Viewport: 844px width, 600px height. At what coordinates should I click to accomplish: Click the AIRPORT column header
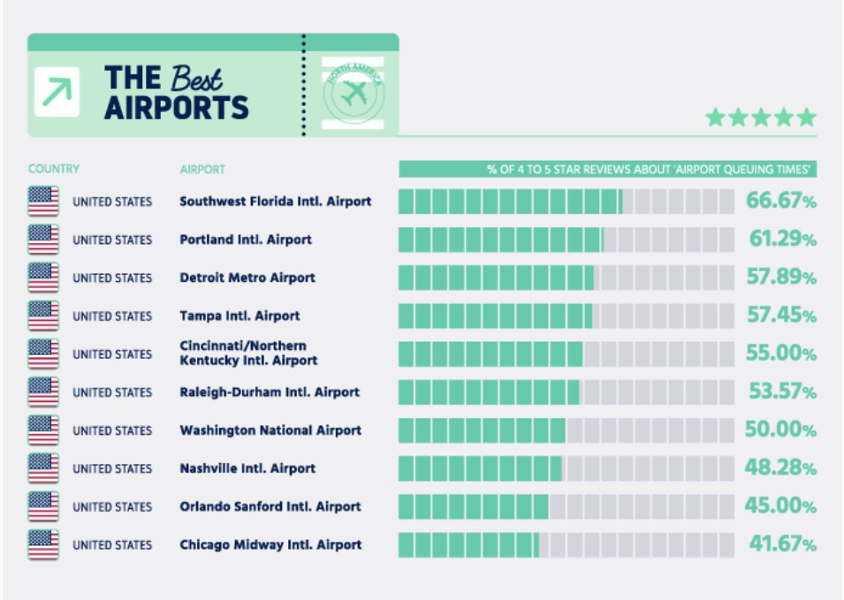point(202,170)
